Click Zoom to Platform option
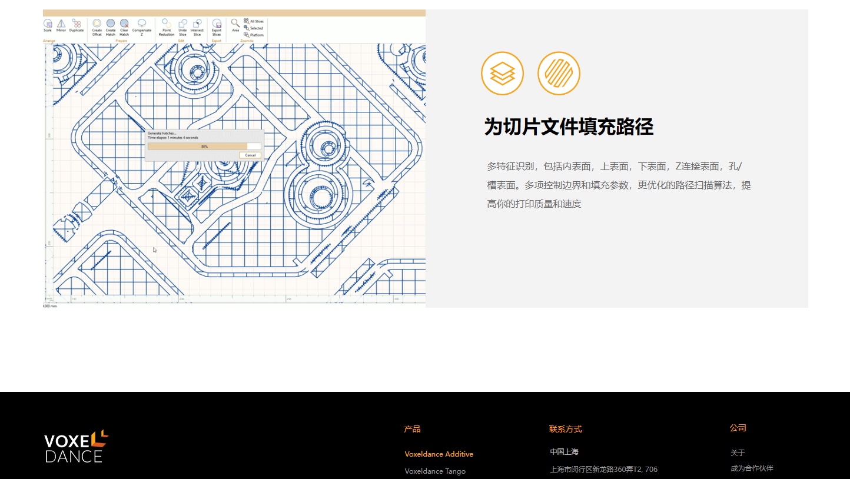 (x=254, y=35)
